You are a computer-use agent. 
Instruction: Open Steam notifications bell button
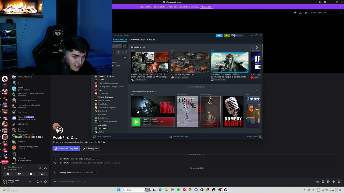click(227, 36)
